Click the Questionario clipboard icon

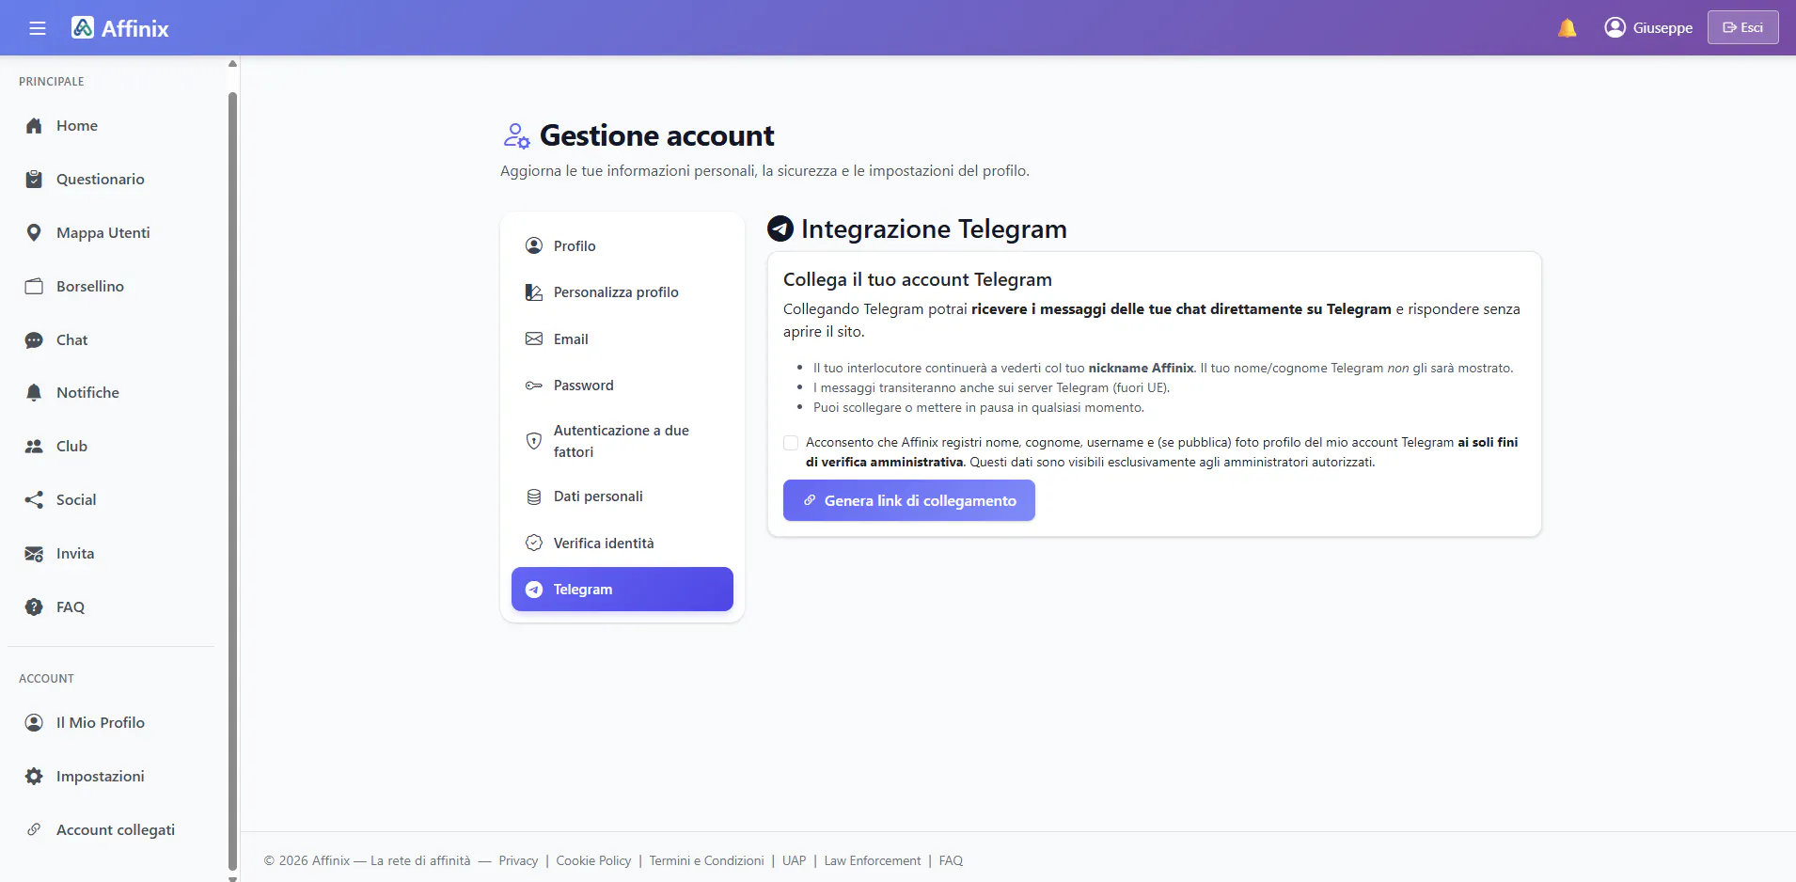(34, 180)
